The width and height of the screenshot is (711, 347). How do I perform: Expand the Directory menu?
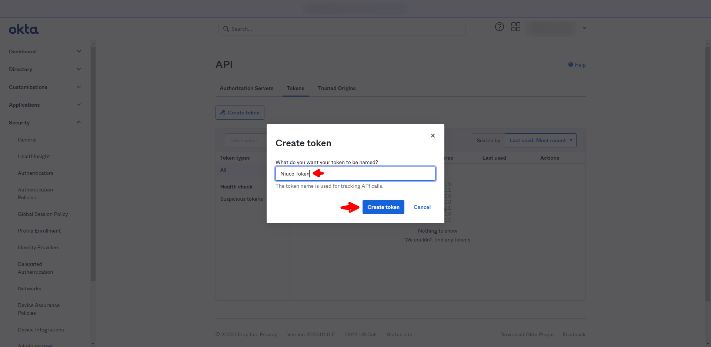click(x=45, y=69)
